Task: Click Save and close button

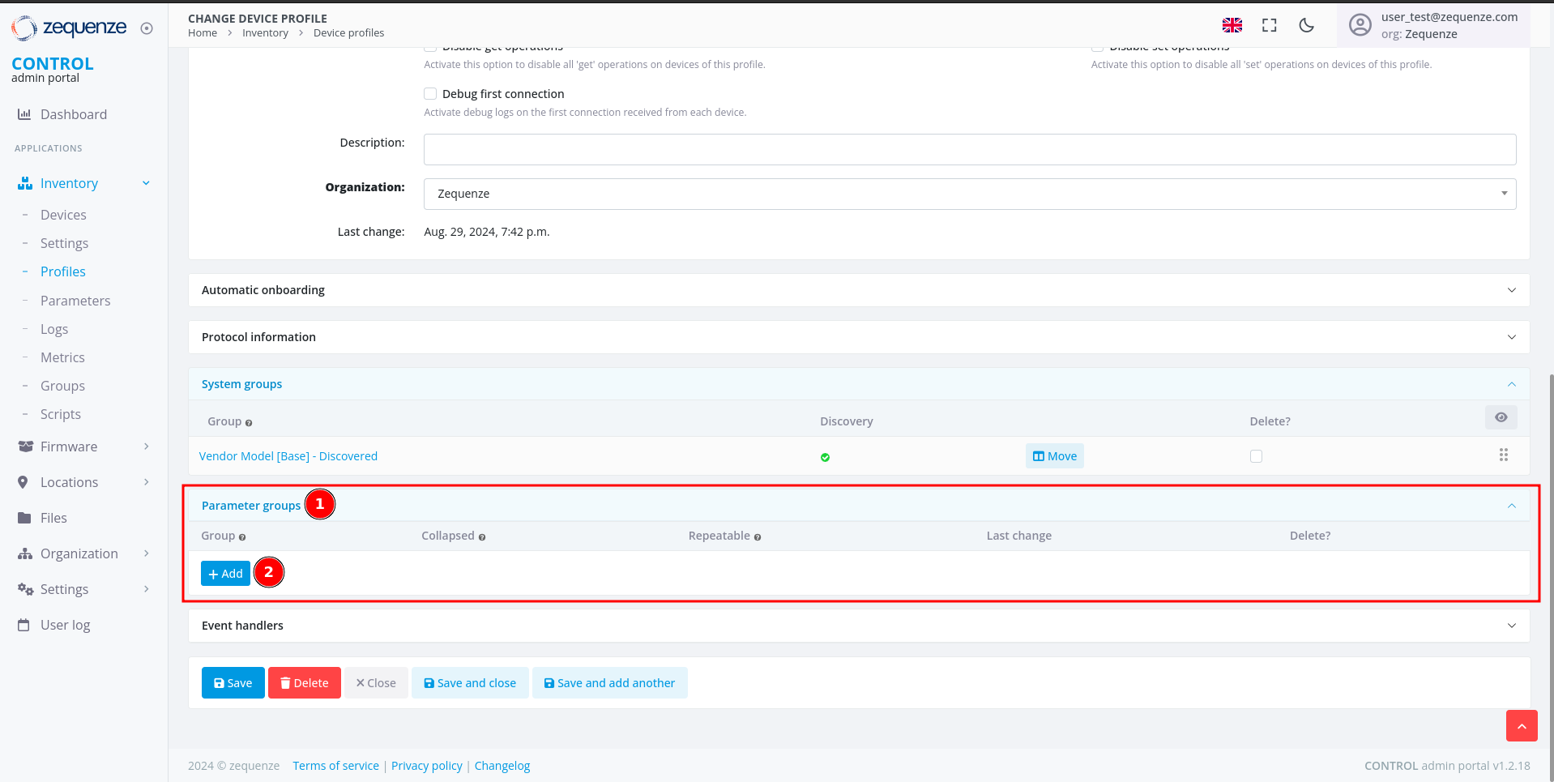Action: pyautogui.click(x=470, y=683)
